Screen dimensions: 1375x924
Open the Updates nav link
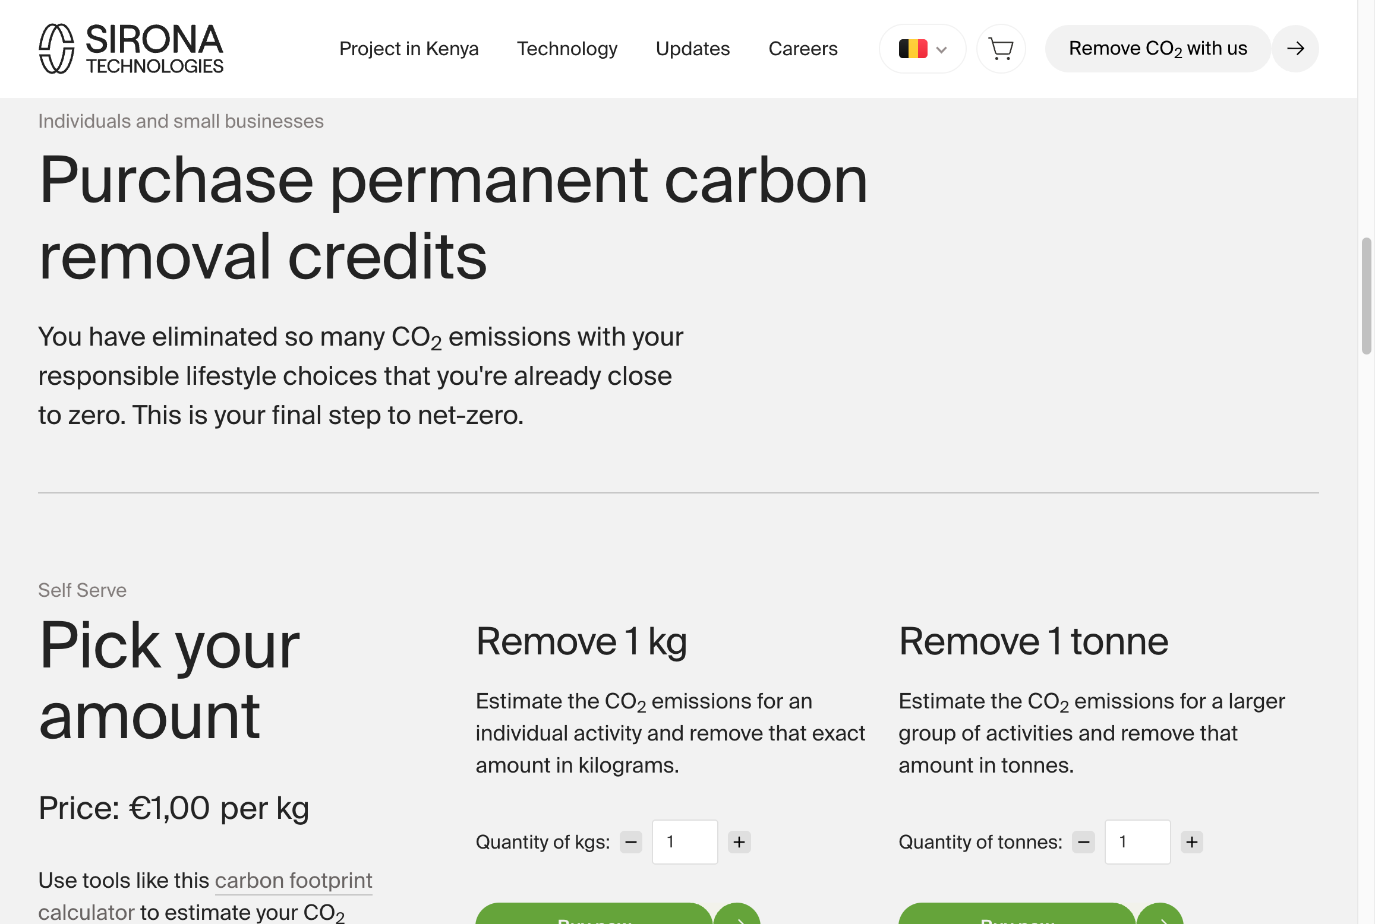pos(693,49)
